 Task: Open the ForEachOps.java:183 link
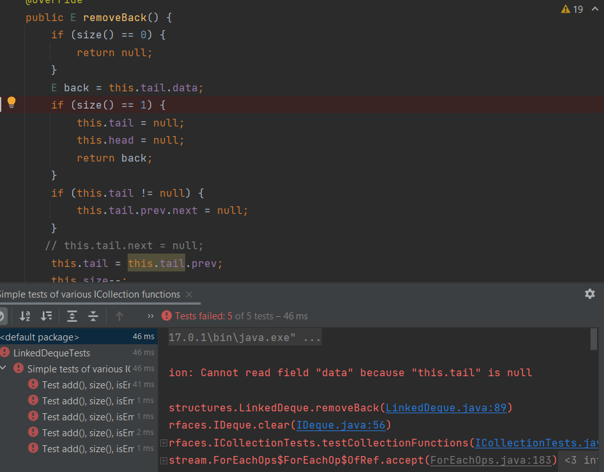[492, 459]
